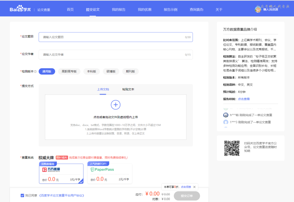
Task: Click the 0/15 author character counter
Action: (188, 55)
